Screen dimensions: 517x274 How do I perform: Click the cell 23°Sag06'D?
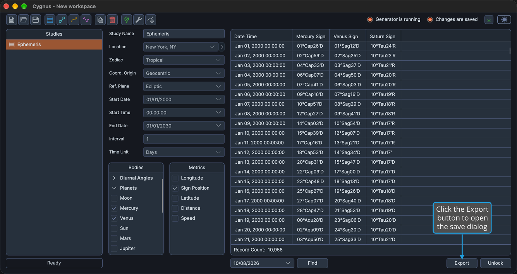(347, 220)
